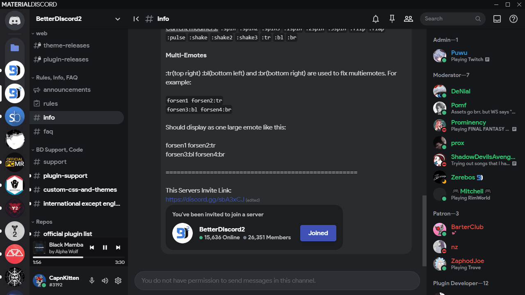Viewport: 525px width, 295px height.
Task: Open nz member profile
Action: pyautogui.click(x=474, y=247)
